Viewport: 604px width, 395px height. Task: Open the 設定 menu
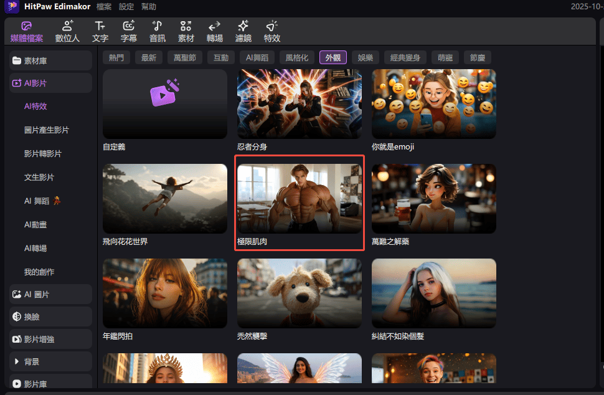(x=126, y=7)
